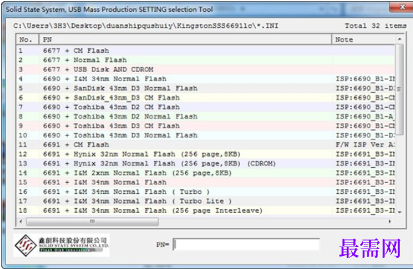Click horizontal scrollbar left arrow

20,221
